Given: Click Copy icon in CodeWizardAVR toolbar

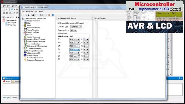Looking at the screenshot, I should tap(46, 15).
